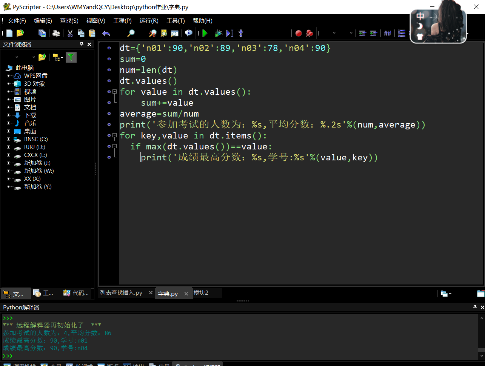Viewport: 485px width, 366px height.
Task: Click the Cut scissors icon
Action: coord(70,33)
